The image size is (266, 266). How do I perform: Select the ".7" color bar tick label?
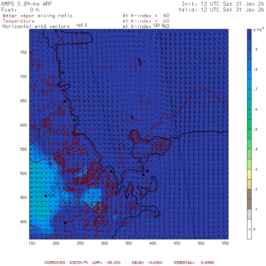pos(255,89)
